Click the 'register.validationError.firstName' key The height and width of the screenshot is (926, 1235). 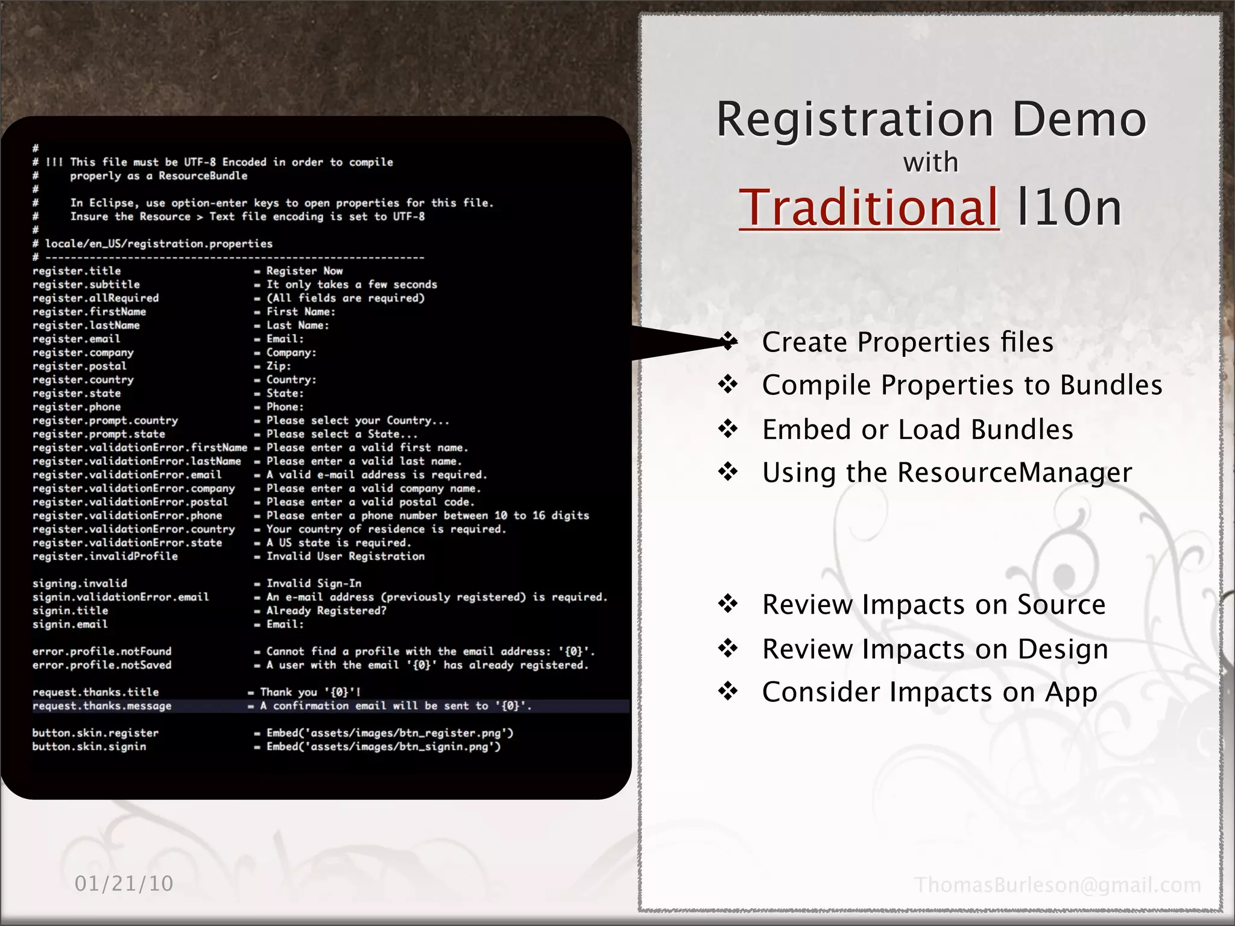(x=140, y=448)
